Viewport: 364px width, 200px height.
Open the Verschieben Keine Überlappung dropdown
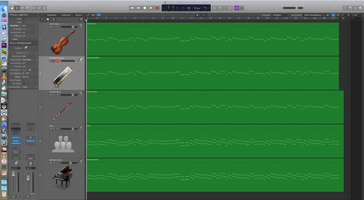coord(313,15)
